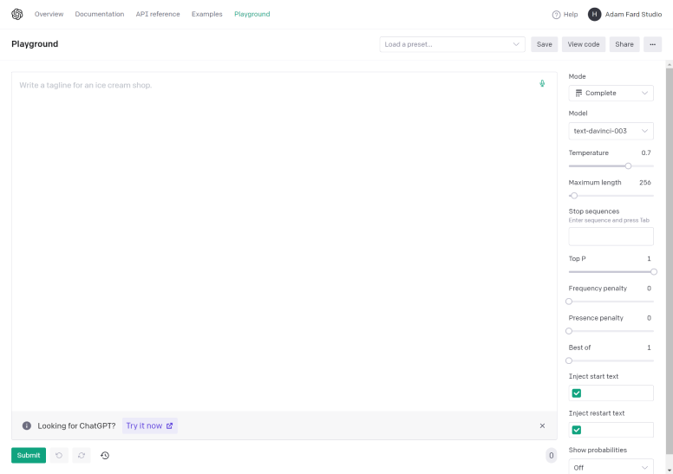Click the Maximum length value 256

point(644,182)
